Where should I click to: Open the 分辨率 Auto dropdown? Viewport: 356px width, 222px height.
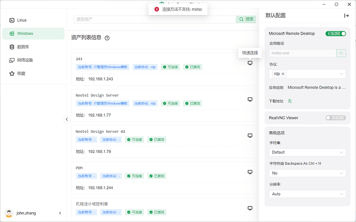tap(308, 194)
